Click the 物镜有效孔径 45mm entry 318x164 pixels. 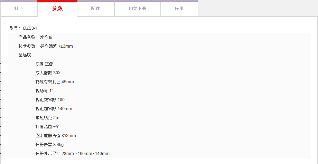point(54,82)
